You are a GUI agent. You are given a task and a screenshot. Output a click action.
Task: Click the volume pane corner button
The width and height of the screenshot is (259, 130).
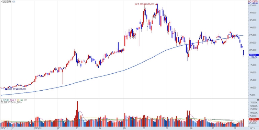pos(258,100)
